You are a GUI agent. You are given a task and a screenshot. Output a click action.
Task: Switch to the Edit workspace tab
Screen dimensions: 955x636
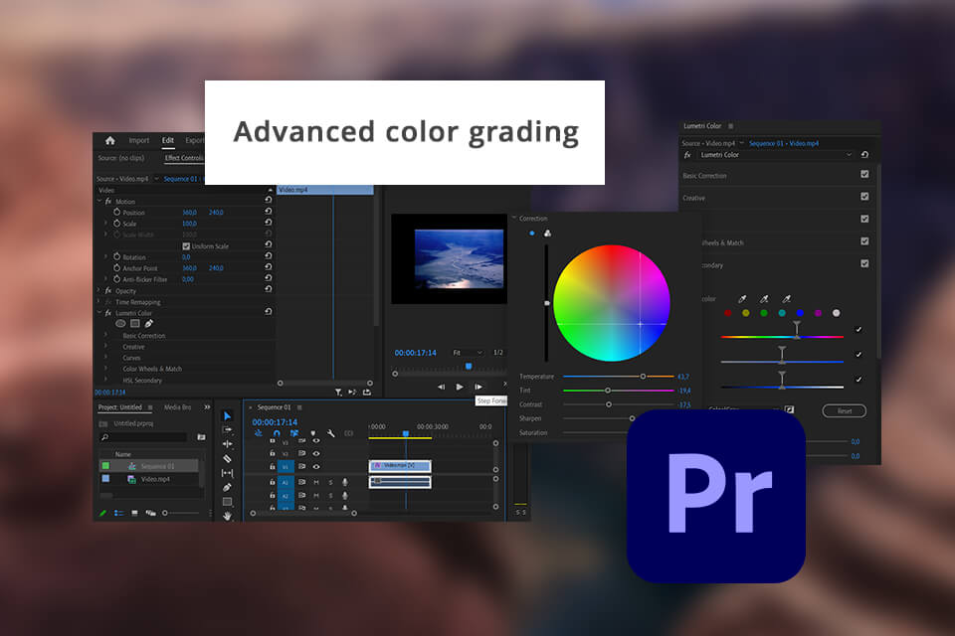[168, 140]
